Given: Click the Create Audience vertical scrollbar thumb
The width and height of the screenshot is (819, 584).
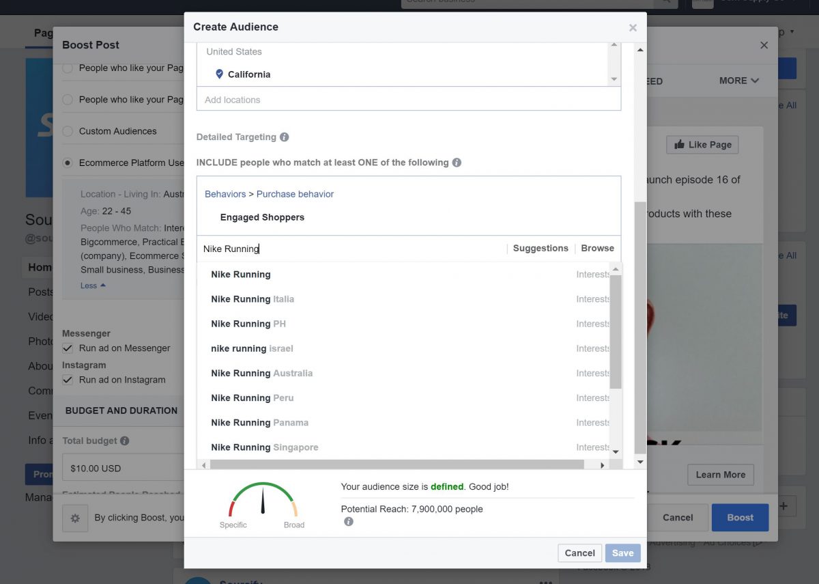Looking at the screenshot, I should pos(640,328).
